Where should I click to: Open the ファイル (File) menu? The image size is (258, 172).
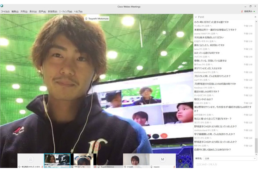click(5, 12)
